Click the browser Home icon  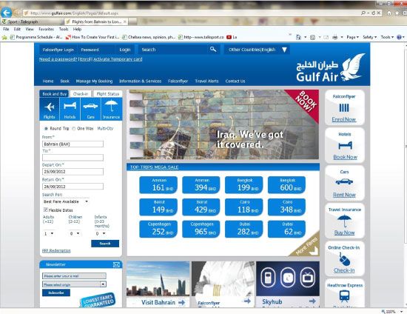(388, 13)
